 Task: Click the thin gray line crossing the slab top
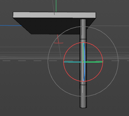[x=53, y=7]
